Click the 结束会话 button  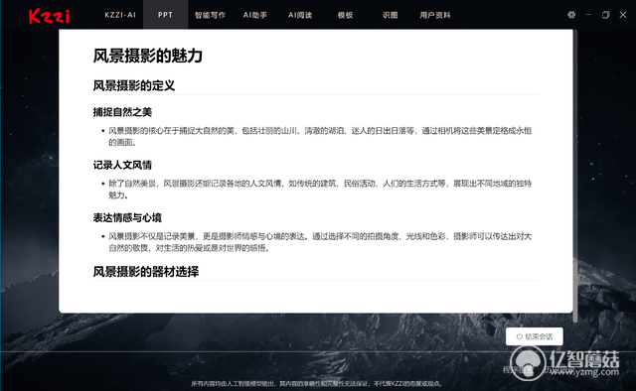tap(535, 336)
